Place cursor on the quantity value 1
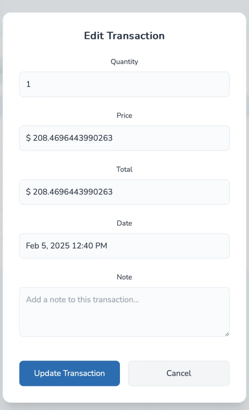 28,84
